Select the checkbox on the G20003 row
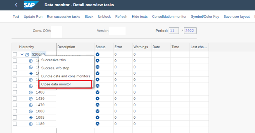Viewport: 255px width, 133px height. tap(15, 54)
